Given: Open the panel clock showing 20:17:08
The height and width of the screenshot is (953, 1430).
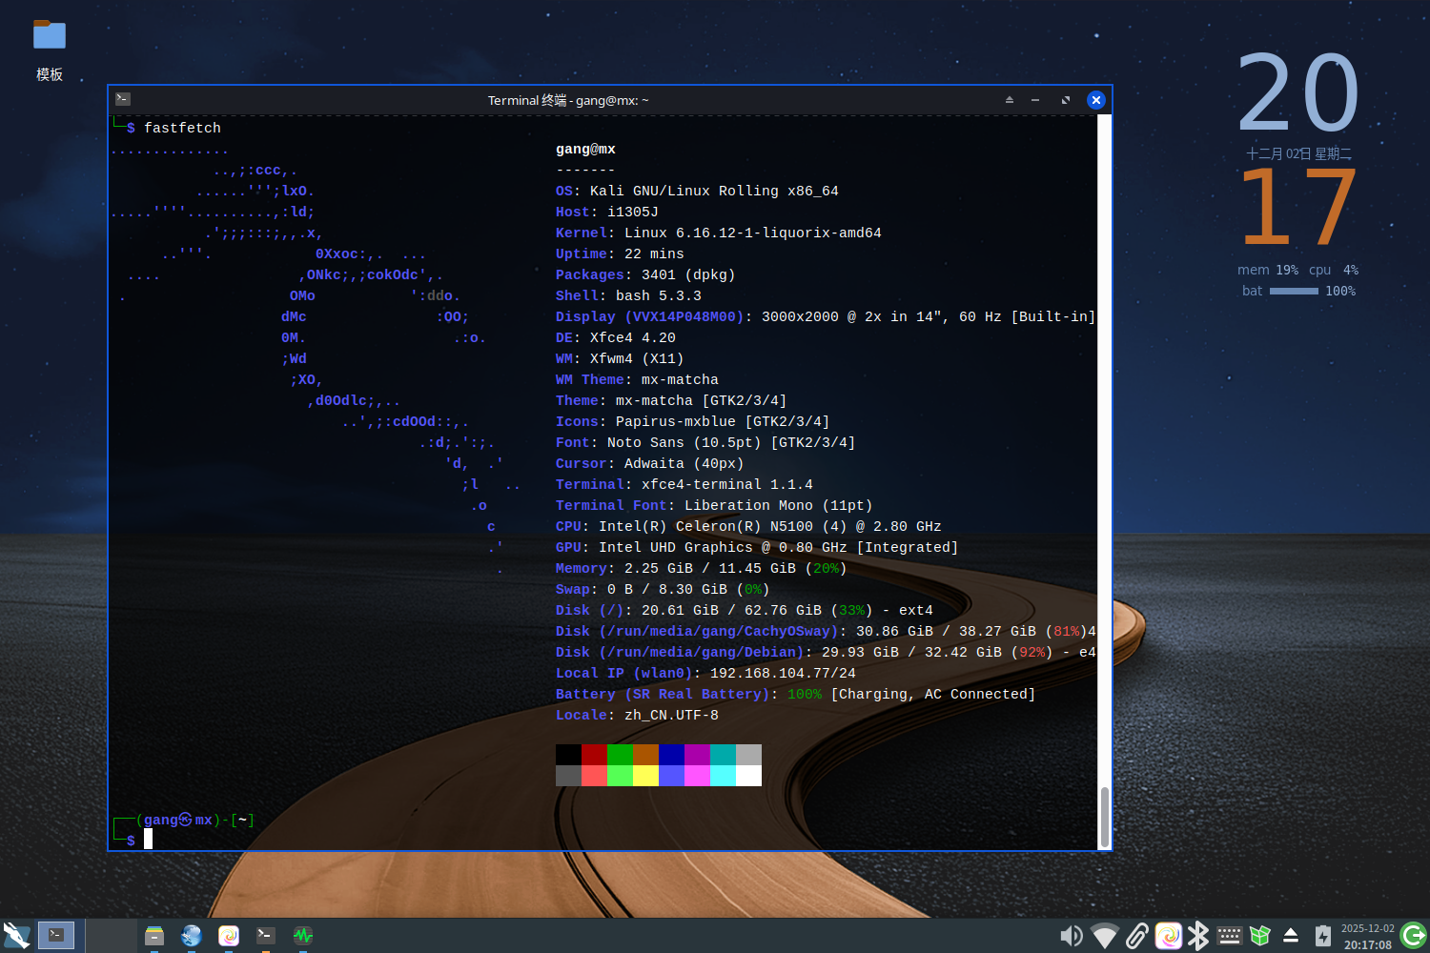Looking at the screenshot, I should [1368, 936].
